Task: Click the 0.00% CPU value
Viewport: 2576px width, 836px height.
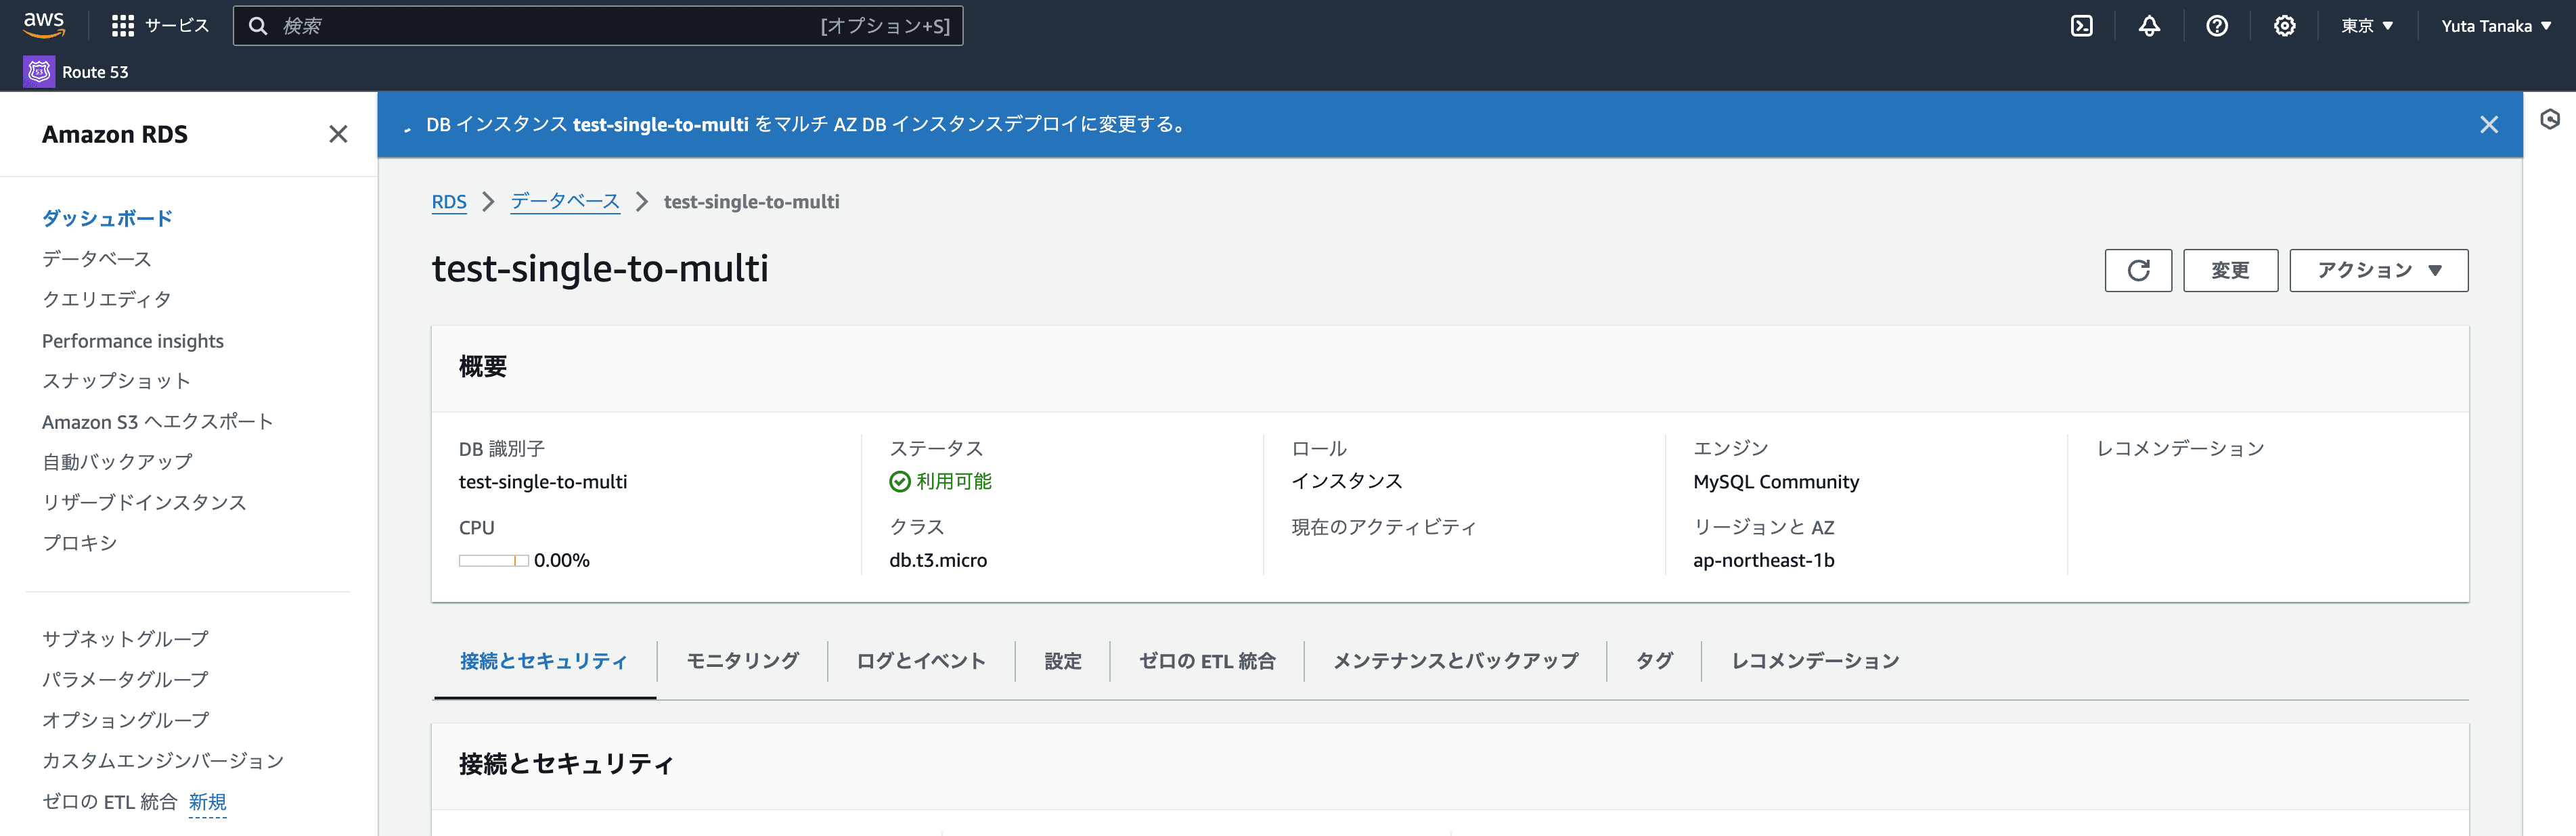Action: (562, 560)
